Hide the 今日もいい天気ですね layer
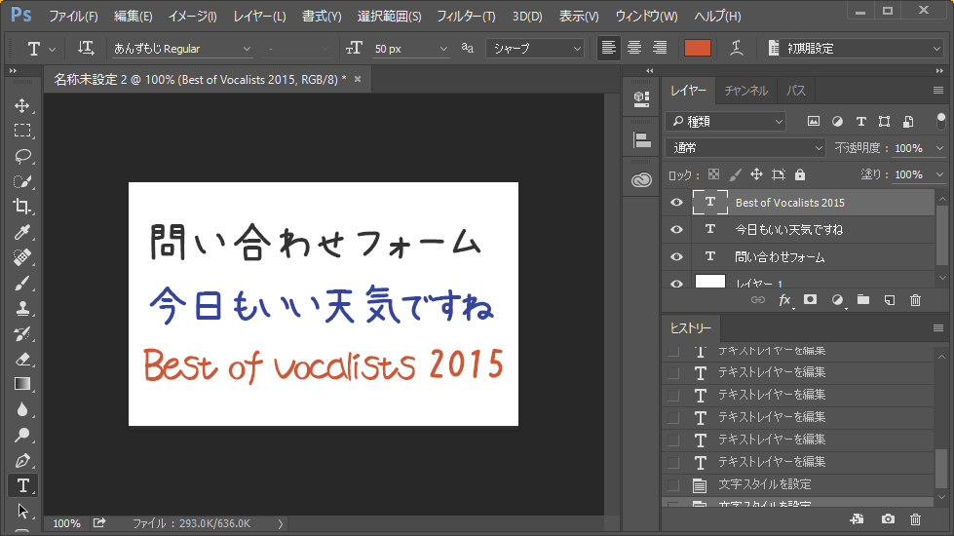This screenshot has height=536, width=954. coord(676,229)
